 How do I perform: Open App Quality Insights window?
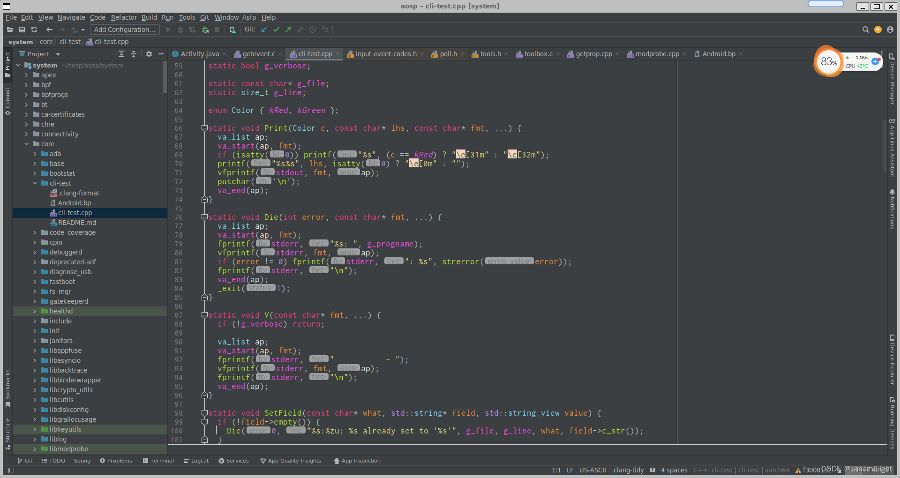click(x=291, y=461)
